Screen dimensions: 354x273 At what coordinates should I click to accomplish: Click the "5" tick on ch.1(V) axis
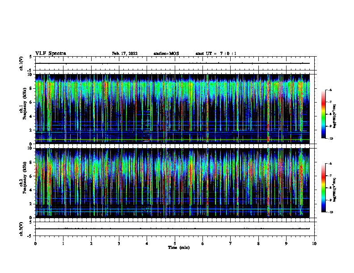pos(31,57)
